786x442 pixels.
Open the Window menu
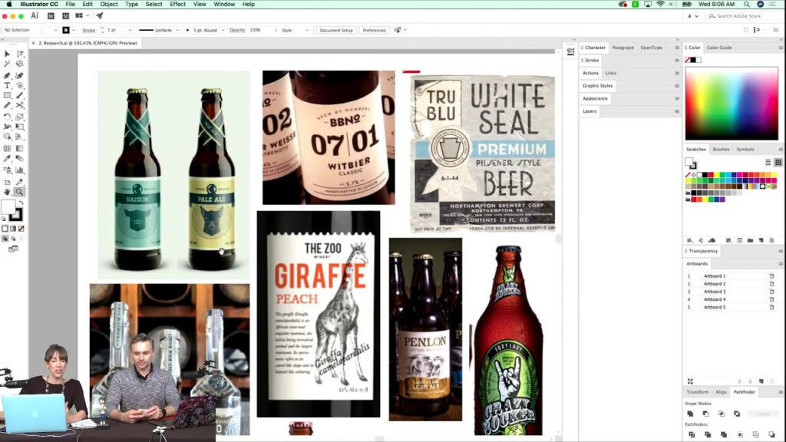(x=224, y=4)
